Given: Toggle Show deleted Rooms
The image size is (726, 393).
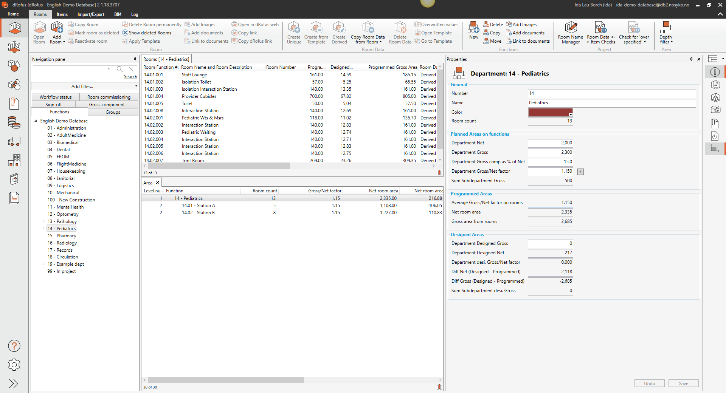Looking at the screenshot, I should [x=147, y=33].
